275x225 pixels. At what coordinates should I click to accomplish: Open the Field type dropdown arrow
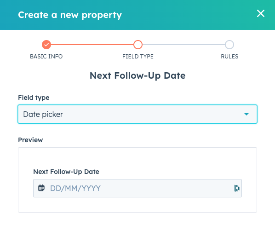coord(246,114)
